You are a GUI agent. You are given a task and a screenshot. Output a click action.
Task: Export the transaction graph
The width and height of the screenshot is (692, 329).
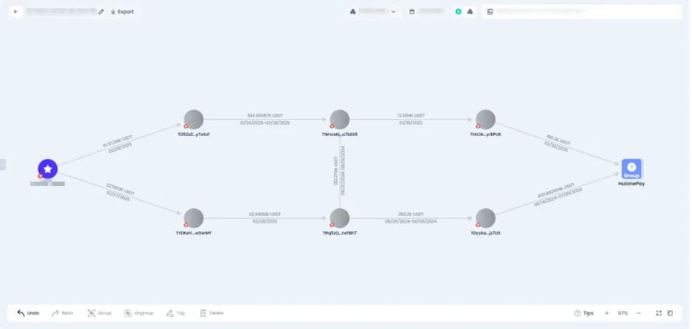click(122, 12)
